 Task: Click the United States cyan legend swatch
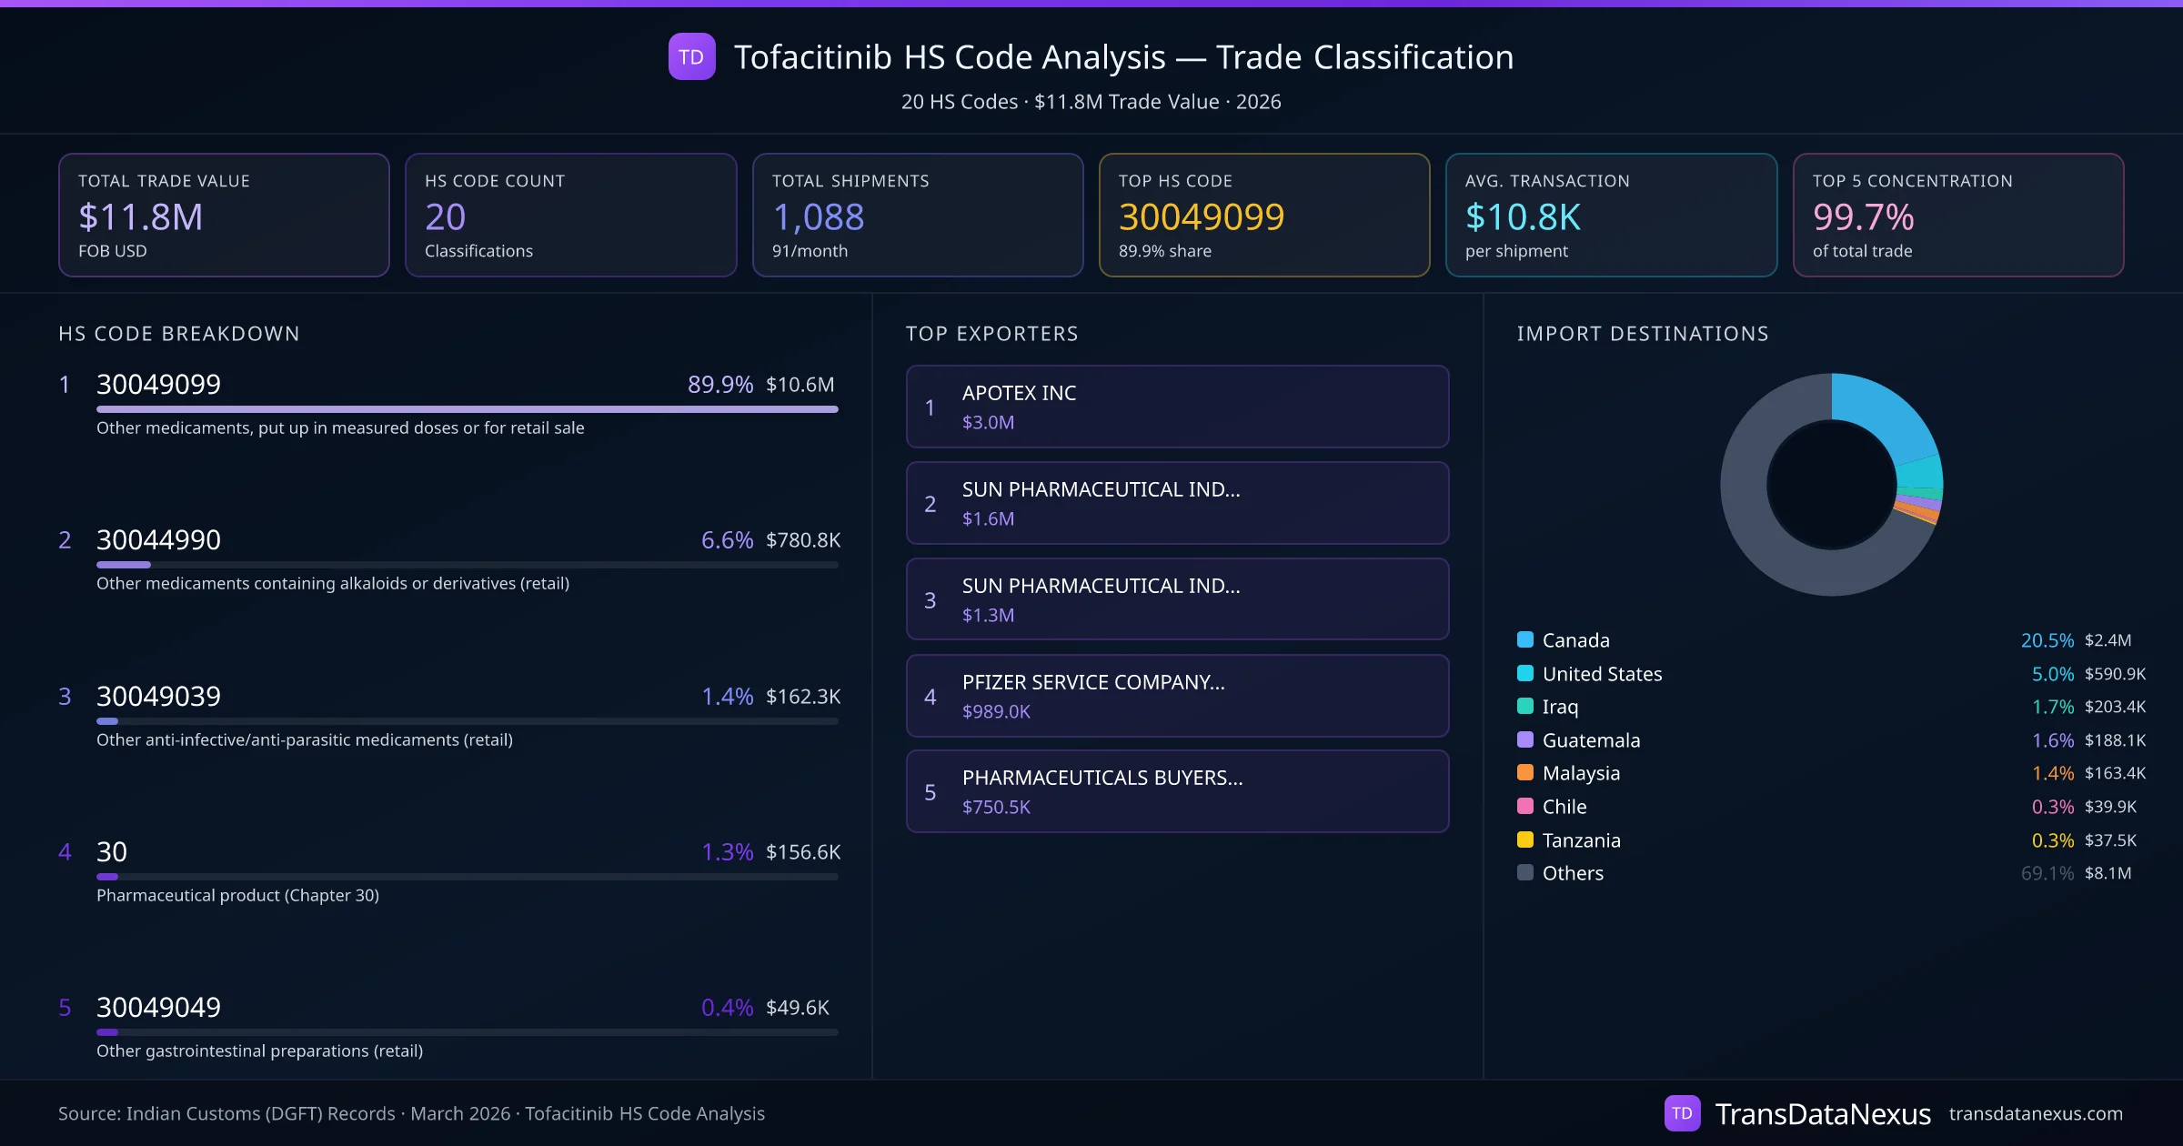[x=1525, y=673]
